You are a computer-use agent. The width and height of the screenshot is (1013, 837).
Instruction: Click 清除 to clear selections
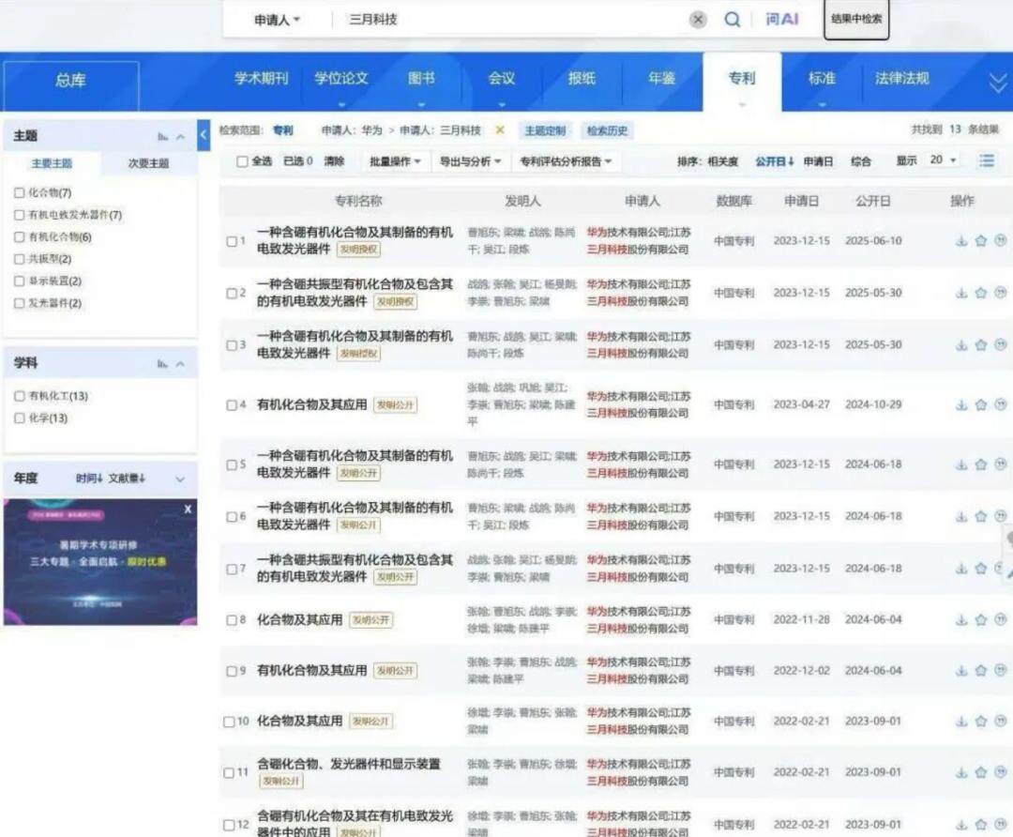click(334, 161)
